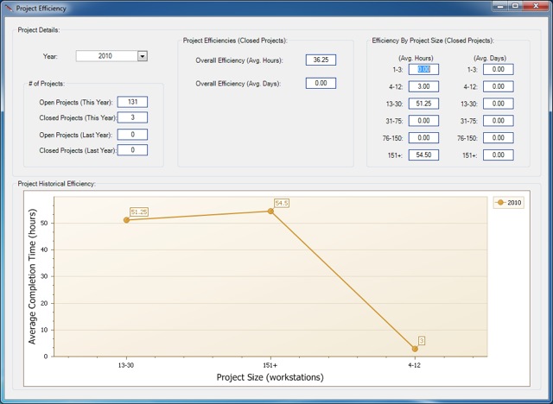This screenshot has width=553, height=404.
Task: Focus the Open Projects (Last Year) field
Action: click(132, 135)
